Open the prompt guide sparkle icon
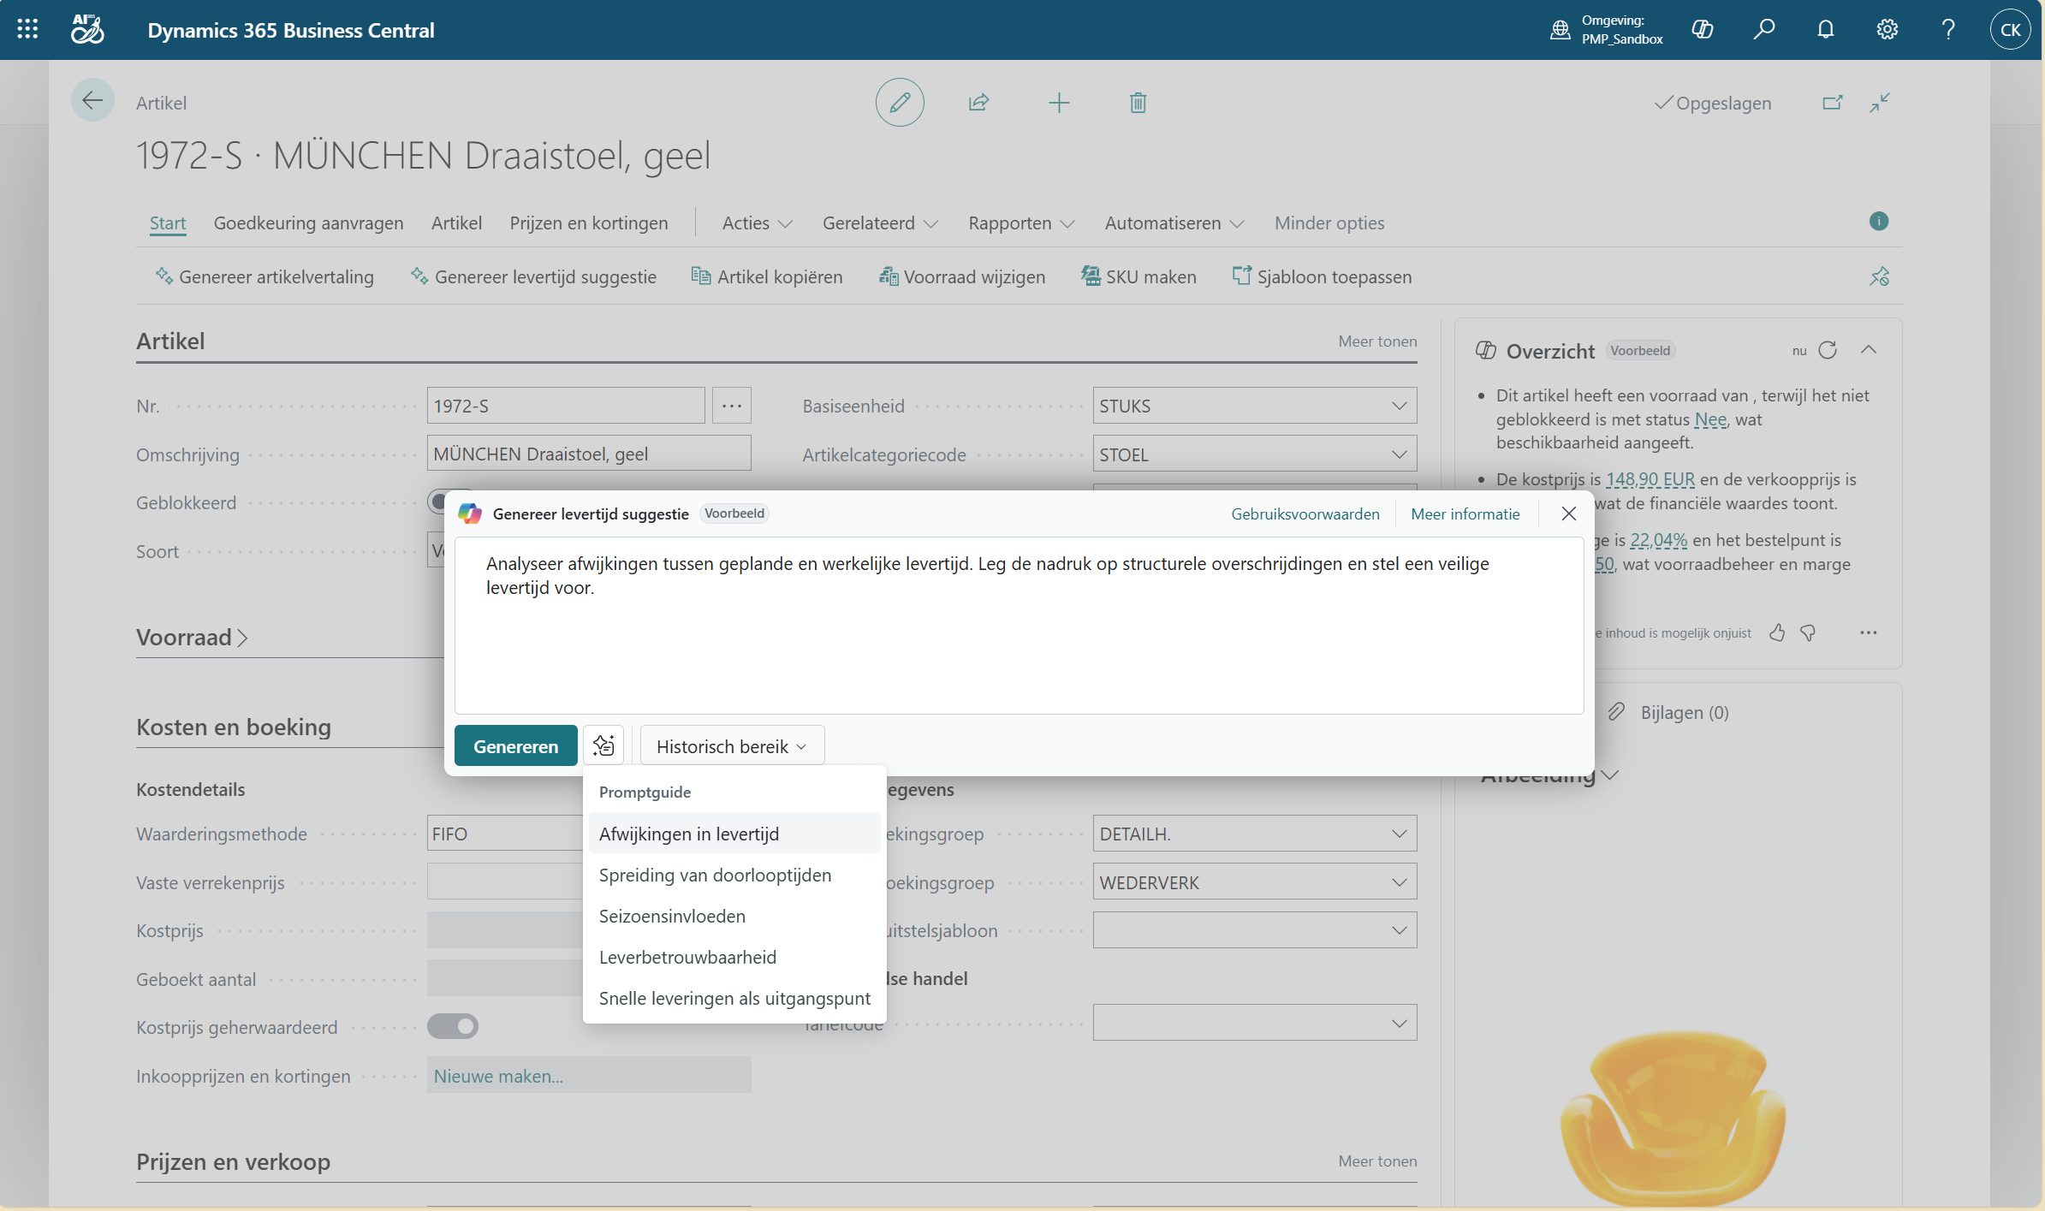The height and width of the screenshot is (1211, 2045). tap(603, 745)
